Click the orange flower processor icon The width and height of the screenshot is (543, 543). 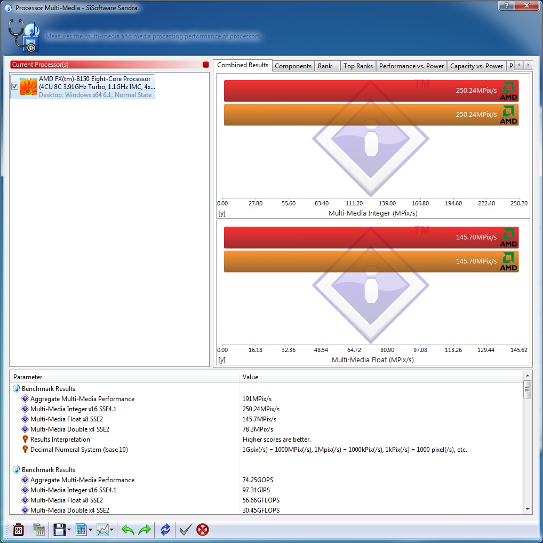[x=28, y=86]
